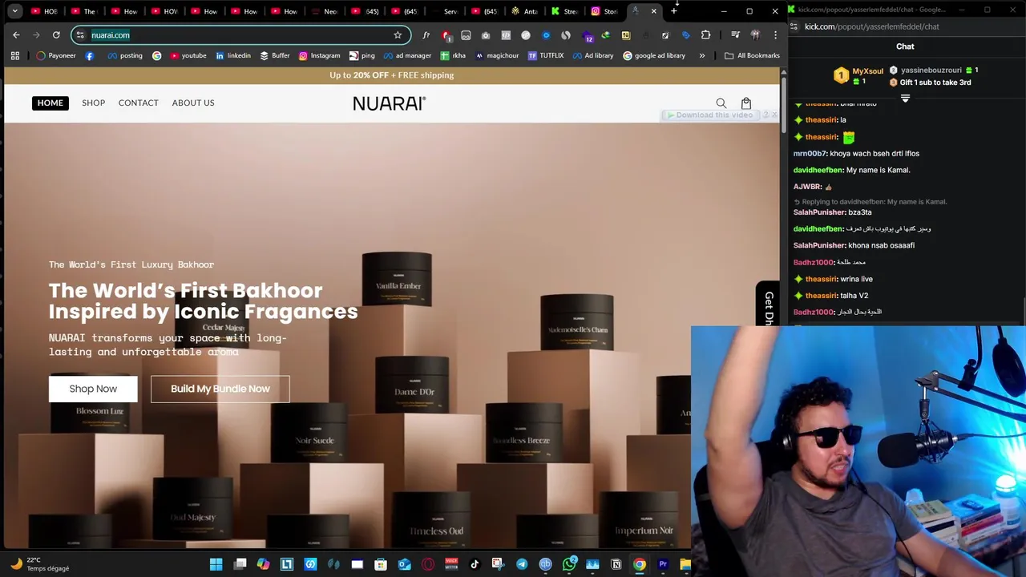Open the ABOUT US navigation item

tap(193, 103)
